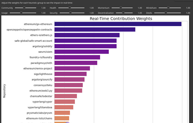This screenshot has width=193, height=123.
Task: Select the openzeppelin/openzeppelin-contracts bar
Action: [x=95, y=29]
